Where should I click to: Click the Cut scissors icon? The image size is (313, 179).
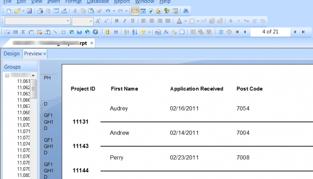pos(75,11)
